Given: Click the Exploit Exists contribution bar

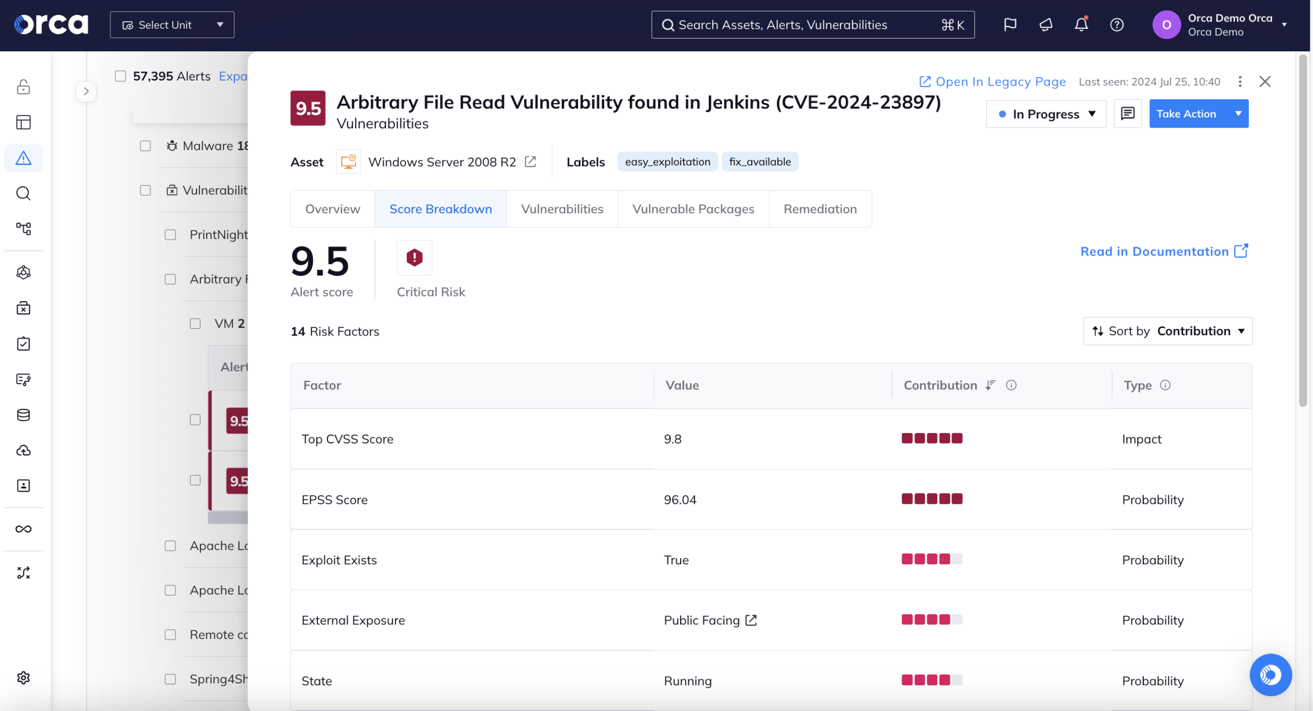Looking at the screenshot, I should pyautogui.click(x=931, y=559).
